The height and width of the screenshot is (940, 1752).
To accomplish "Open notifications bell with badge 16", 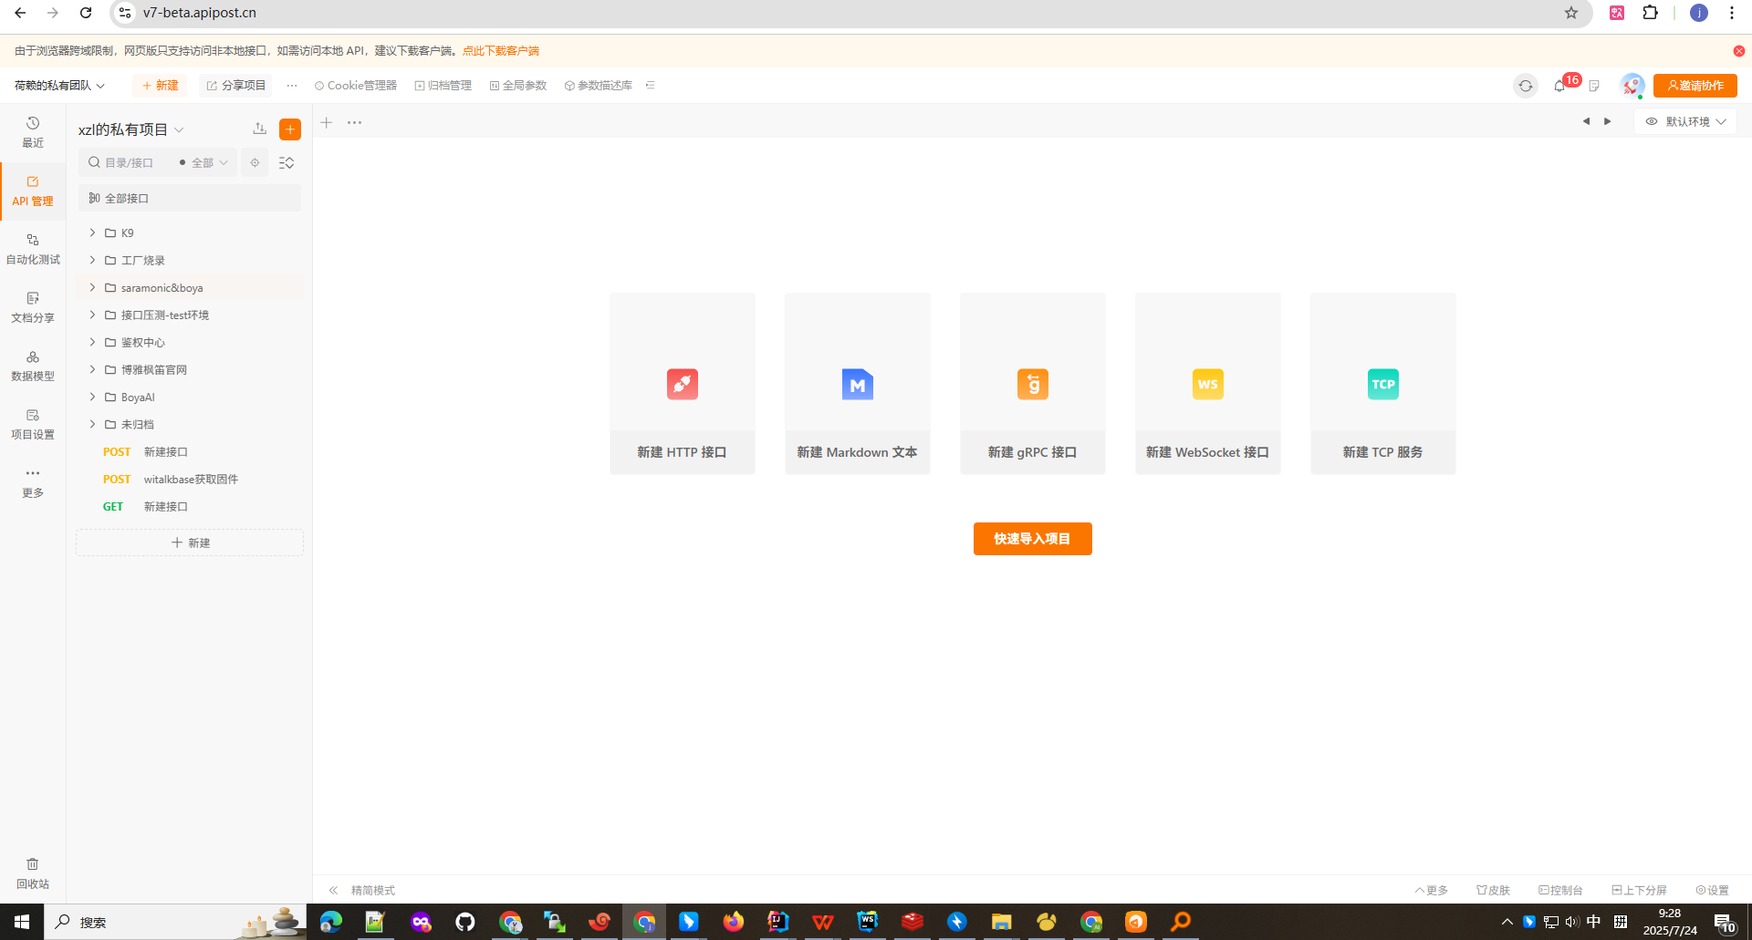I will (x=1559, y=86).
